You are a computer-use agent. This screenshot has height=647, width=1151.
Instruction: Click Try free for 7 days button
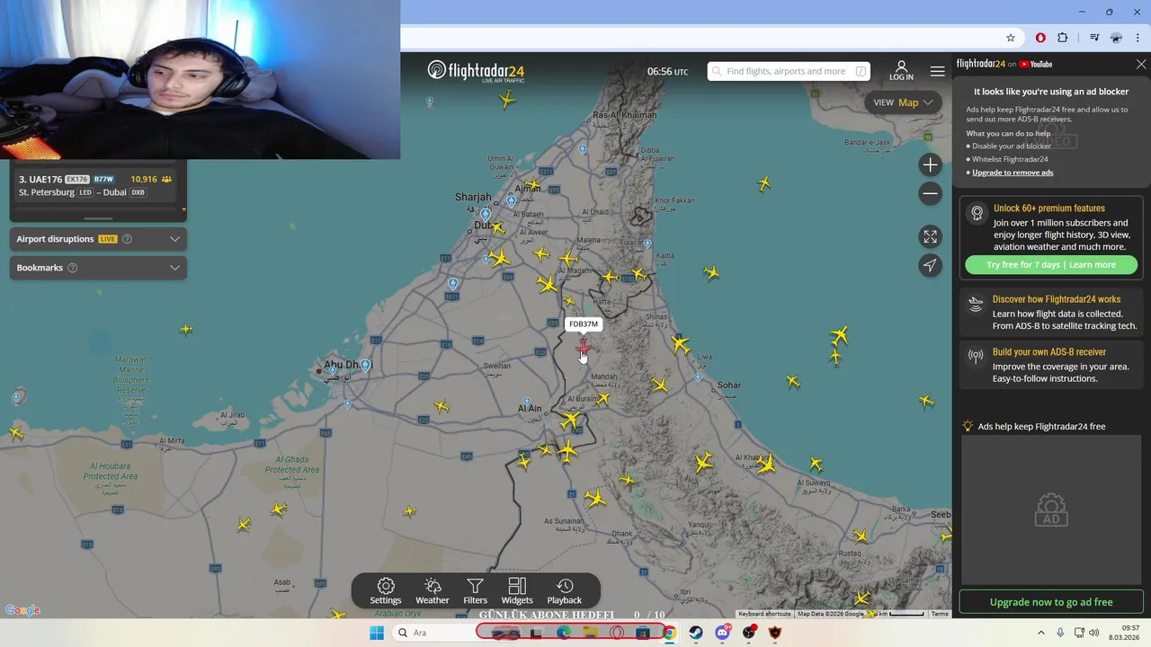tap(1051, 265)
